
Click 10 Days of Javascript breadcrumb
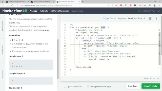coord(60,11)
